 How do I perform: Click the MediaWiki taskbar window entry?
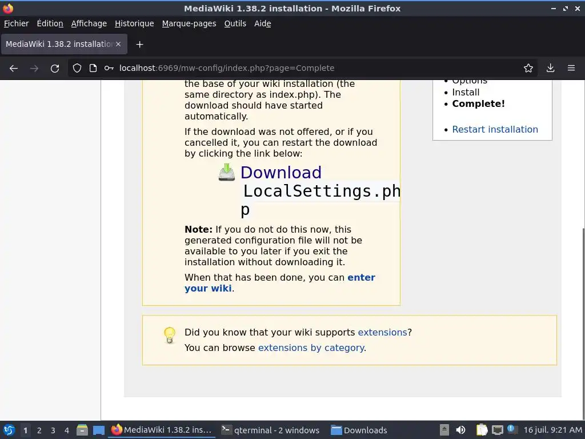point(162,430)
